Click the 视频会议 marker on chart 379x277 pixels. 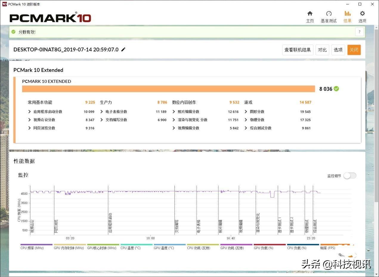point(33,226)
